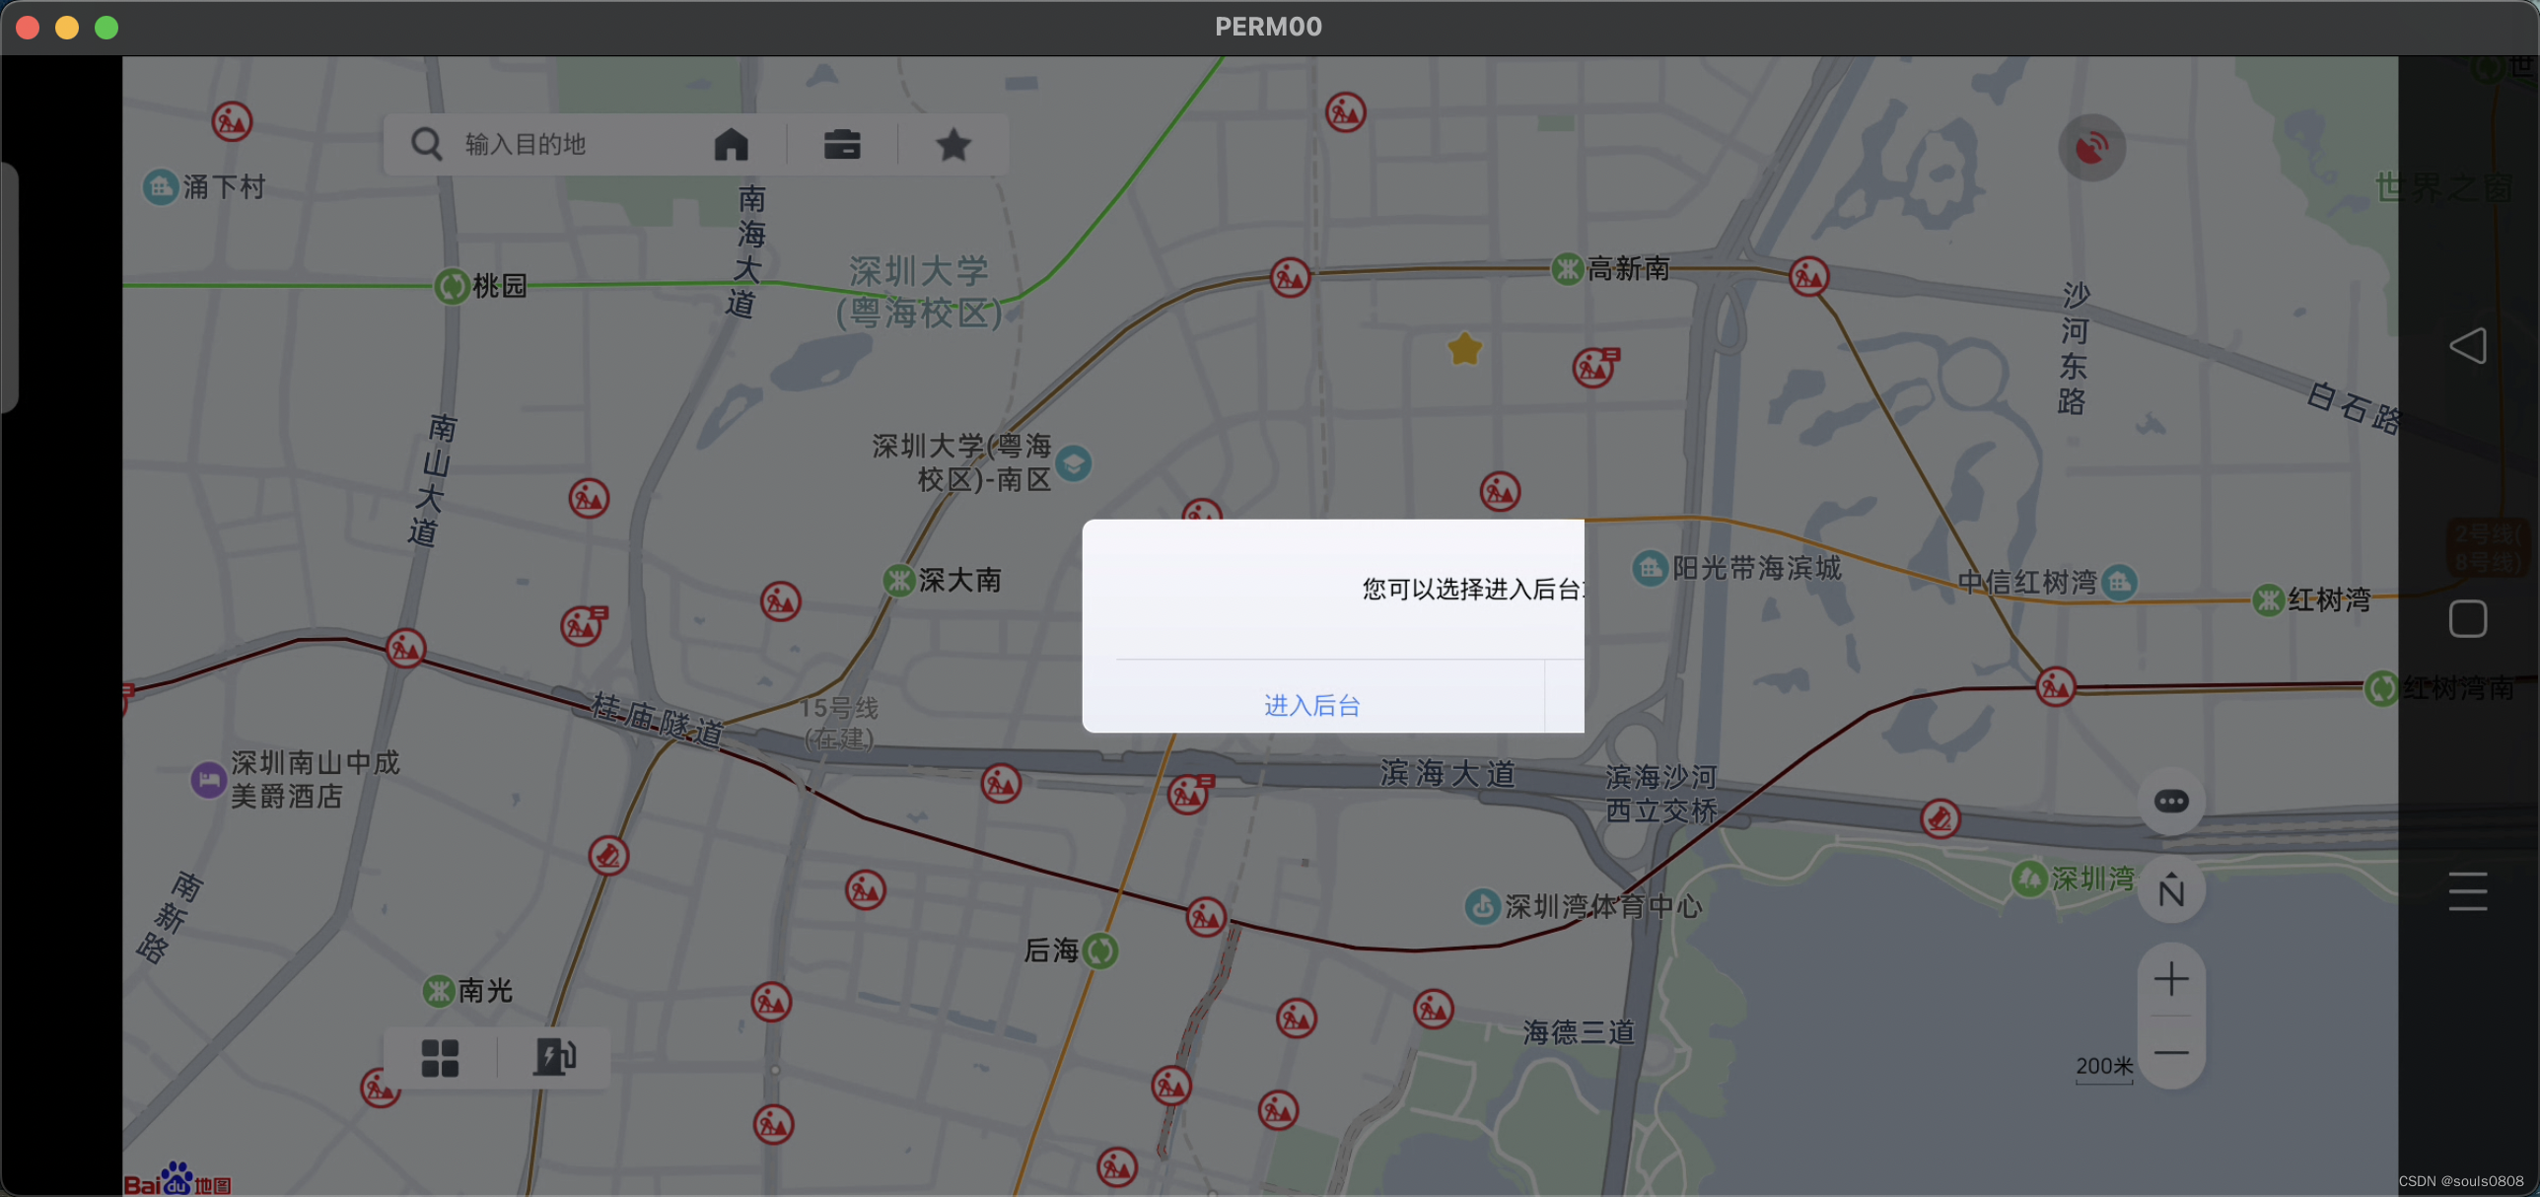This screenshot has width=2540, height=1197.
Task: Open the more options ellipsis button
Action: [2171, 801]
